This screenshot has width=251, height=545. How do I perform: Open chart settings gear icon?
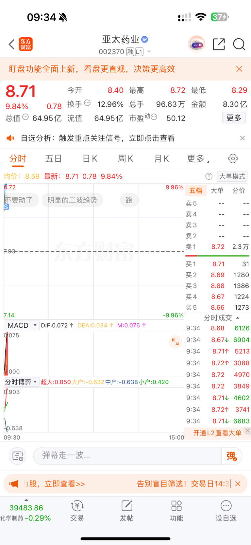[233, 159]
